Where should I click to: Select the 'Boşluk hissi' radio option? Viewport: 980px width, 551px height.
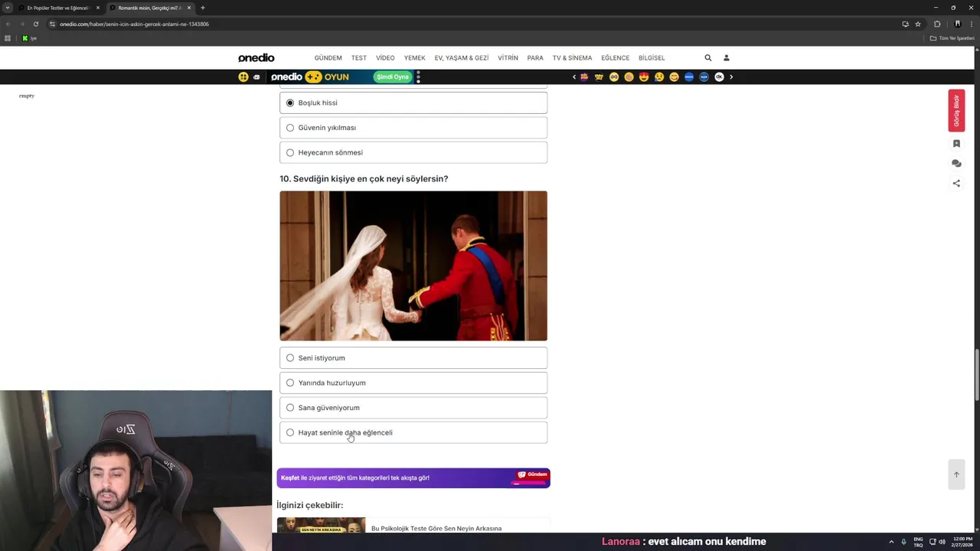(x=413, y=103)
